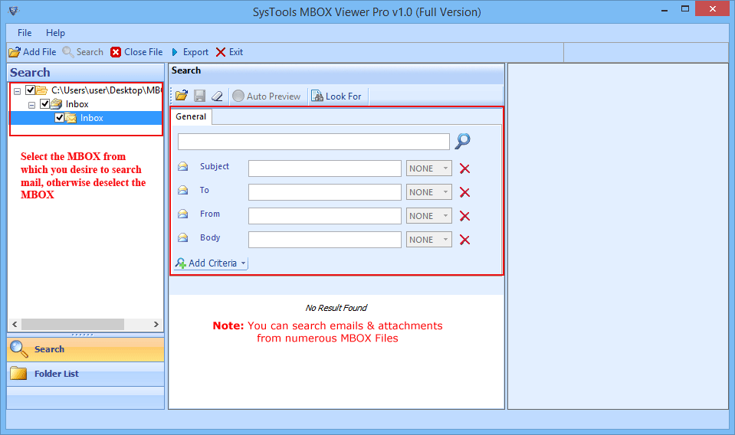This screenshot has height=435, width=735.
Task: Click the Export toolbar button
Action: 190,52
